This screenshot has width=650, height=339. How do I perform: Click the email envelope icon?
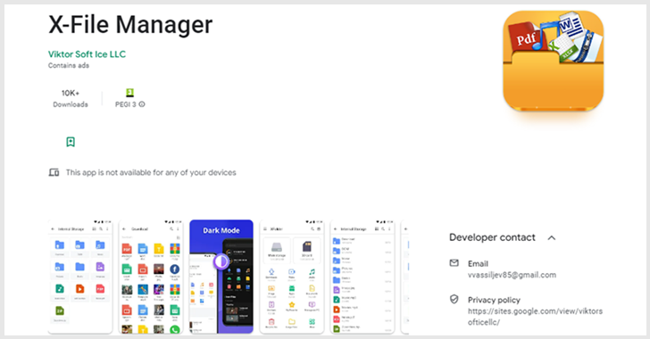[x=454, y=263]
